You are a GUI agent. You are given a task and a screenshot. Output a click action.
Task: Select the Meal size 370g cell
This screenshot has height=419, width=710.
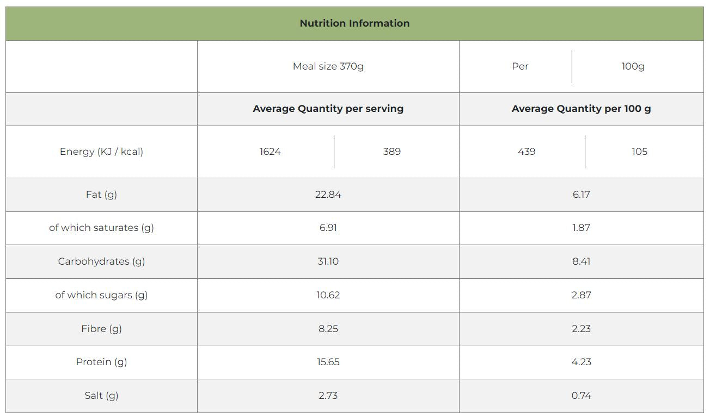[x=328, y=66]
